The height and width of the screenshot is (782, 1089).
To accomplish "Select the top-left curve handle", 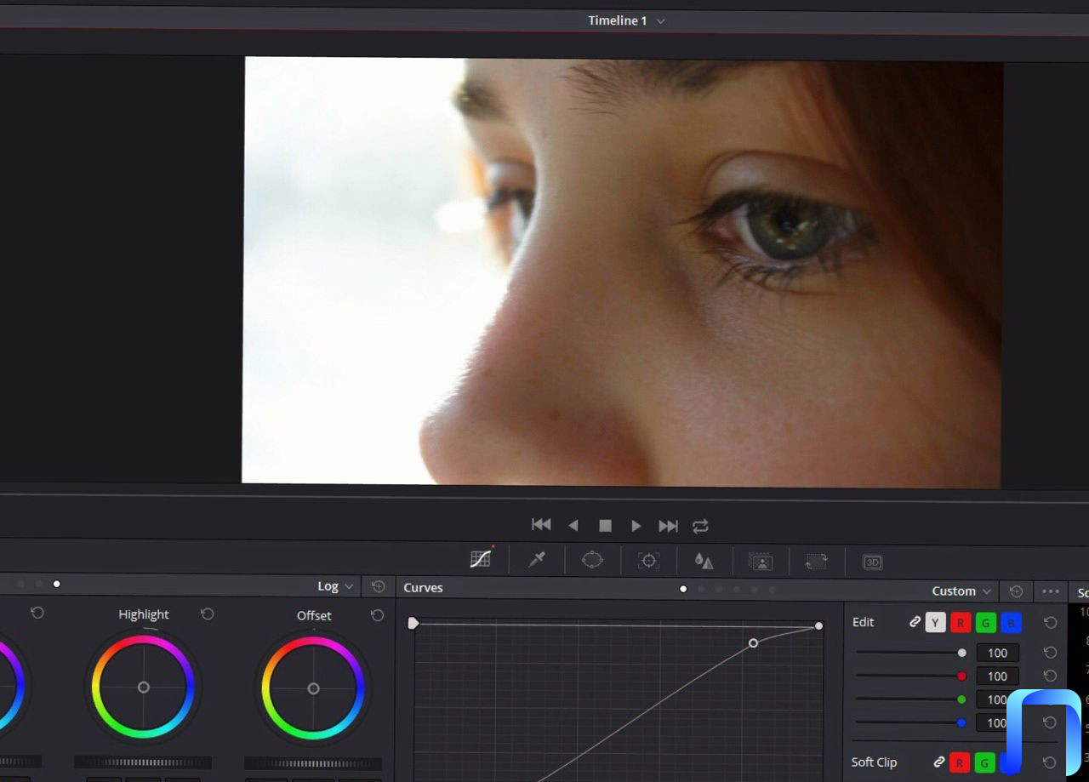I will click(x=413, y=623).
